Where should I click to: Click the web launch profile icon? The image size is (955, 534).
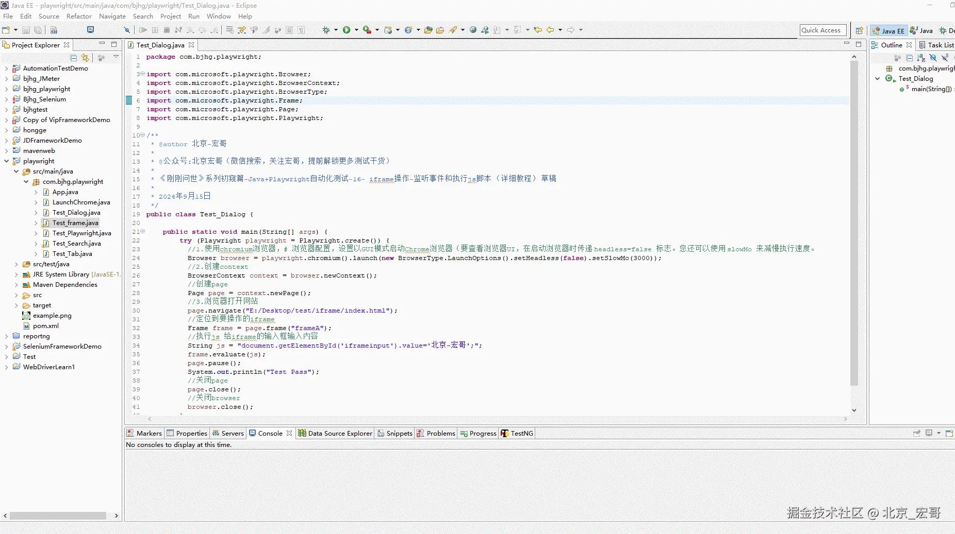click(485, 30)
